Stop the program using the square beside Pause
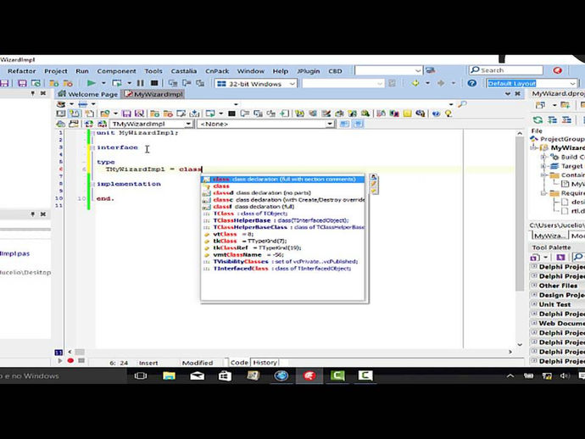The width and height of the screenshot is (585, 439). [154, 83]
